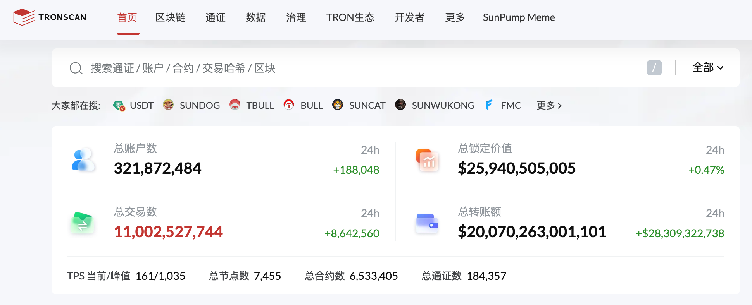Click TPS 当前/峰值 161/1,035
752x305 pixels.
pyautogui.click(x=126, y=276)
